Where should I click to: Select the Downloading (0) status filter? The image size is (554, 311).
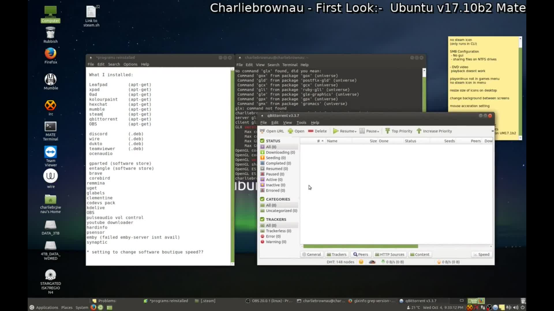click(x=278, y=152)
